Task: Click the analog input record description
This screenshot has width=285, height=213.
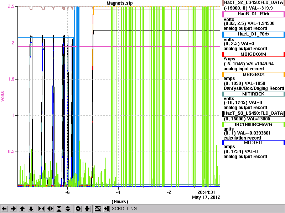Action: tap(244, 69)
